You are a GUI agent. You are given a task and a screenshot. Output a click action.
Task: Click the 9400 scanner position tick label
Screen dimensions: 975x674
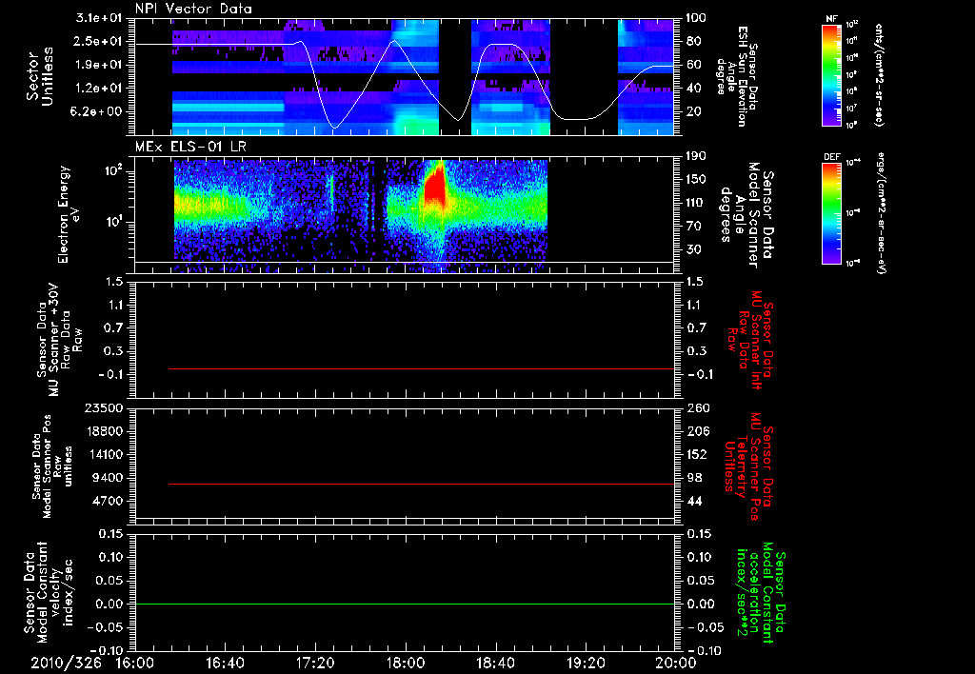click(107, 478)
